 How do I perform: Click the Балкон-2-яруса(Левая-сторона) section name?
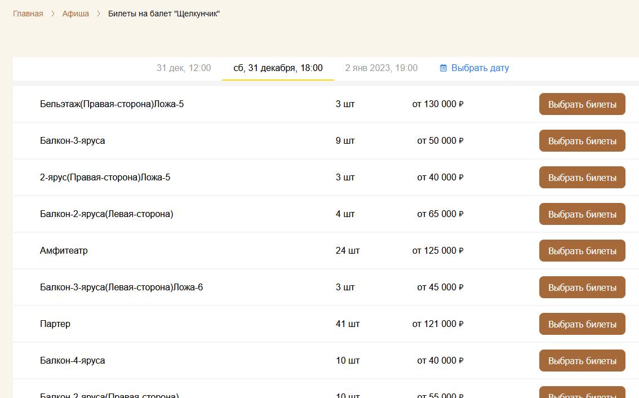(x=106, y=214)
